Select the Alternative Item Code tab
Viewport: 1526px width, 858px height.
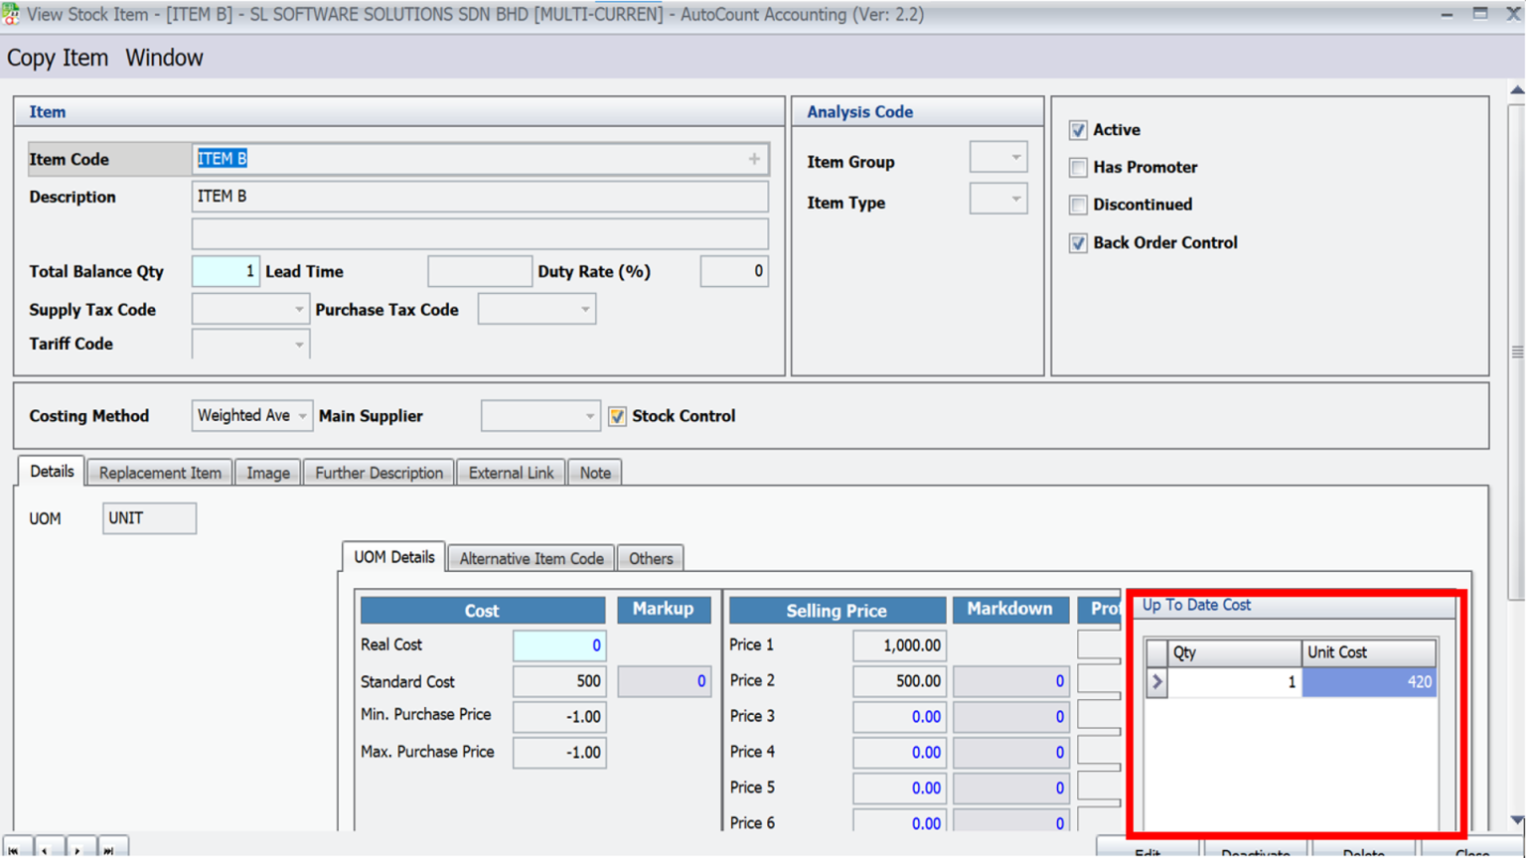click(532, 558)
